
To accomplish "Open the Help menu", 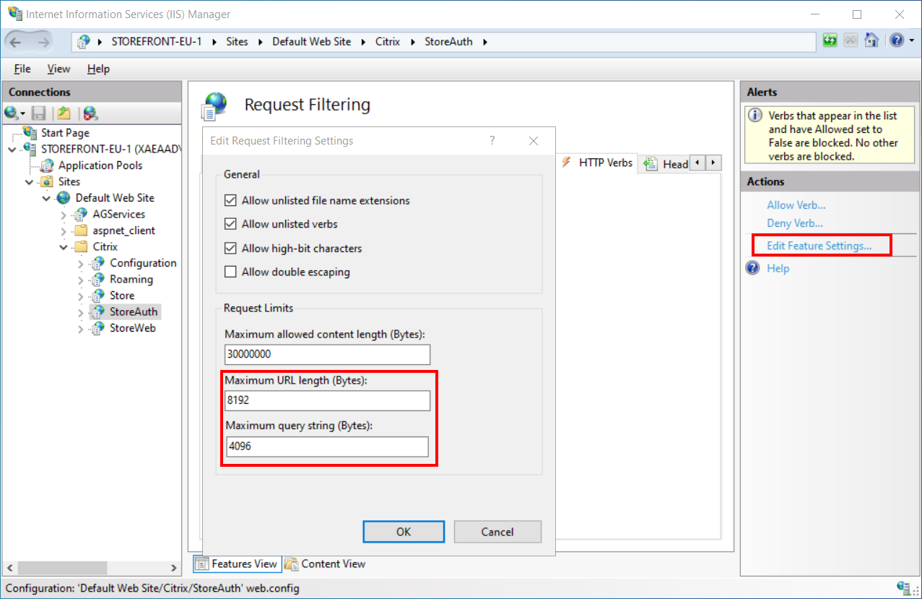I will click(98, 69).
